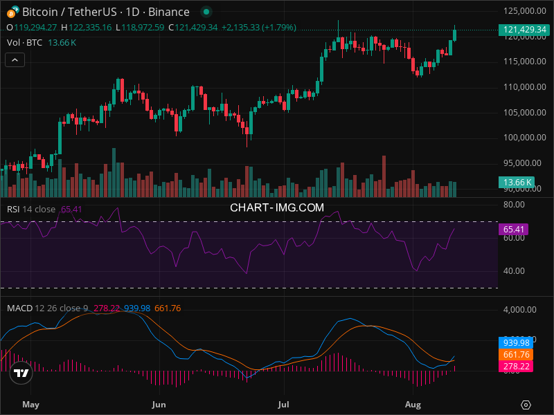Click the RSI 80.00 axis label
Viewport: 554px width, 415px height.
[514, 205]
